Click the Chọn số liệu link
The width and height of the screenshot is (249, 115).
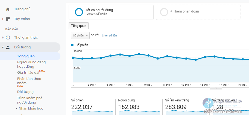(x=109, y=36)
